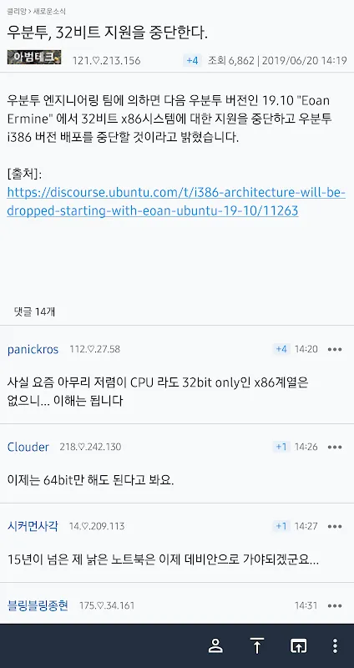Open 블링블링종현 user profile name
The width and height of the screenshot is (354, 668).
(38, 605)
